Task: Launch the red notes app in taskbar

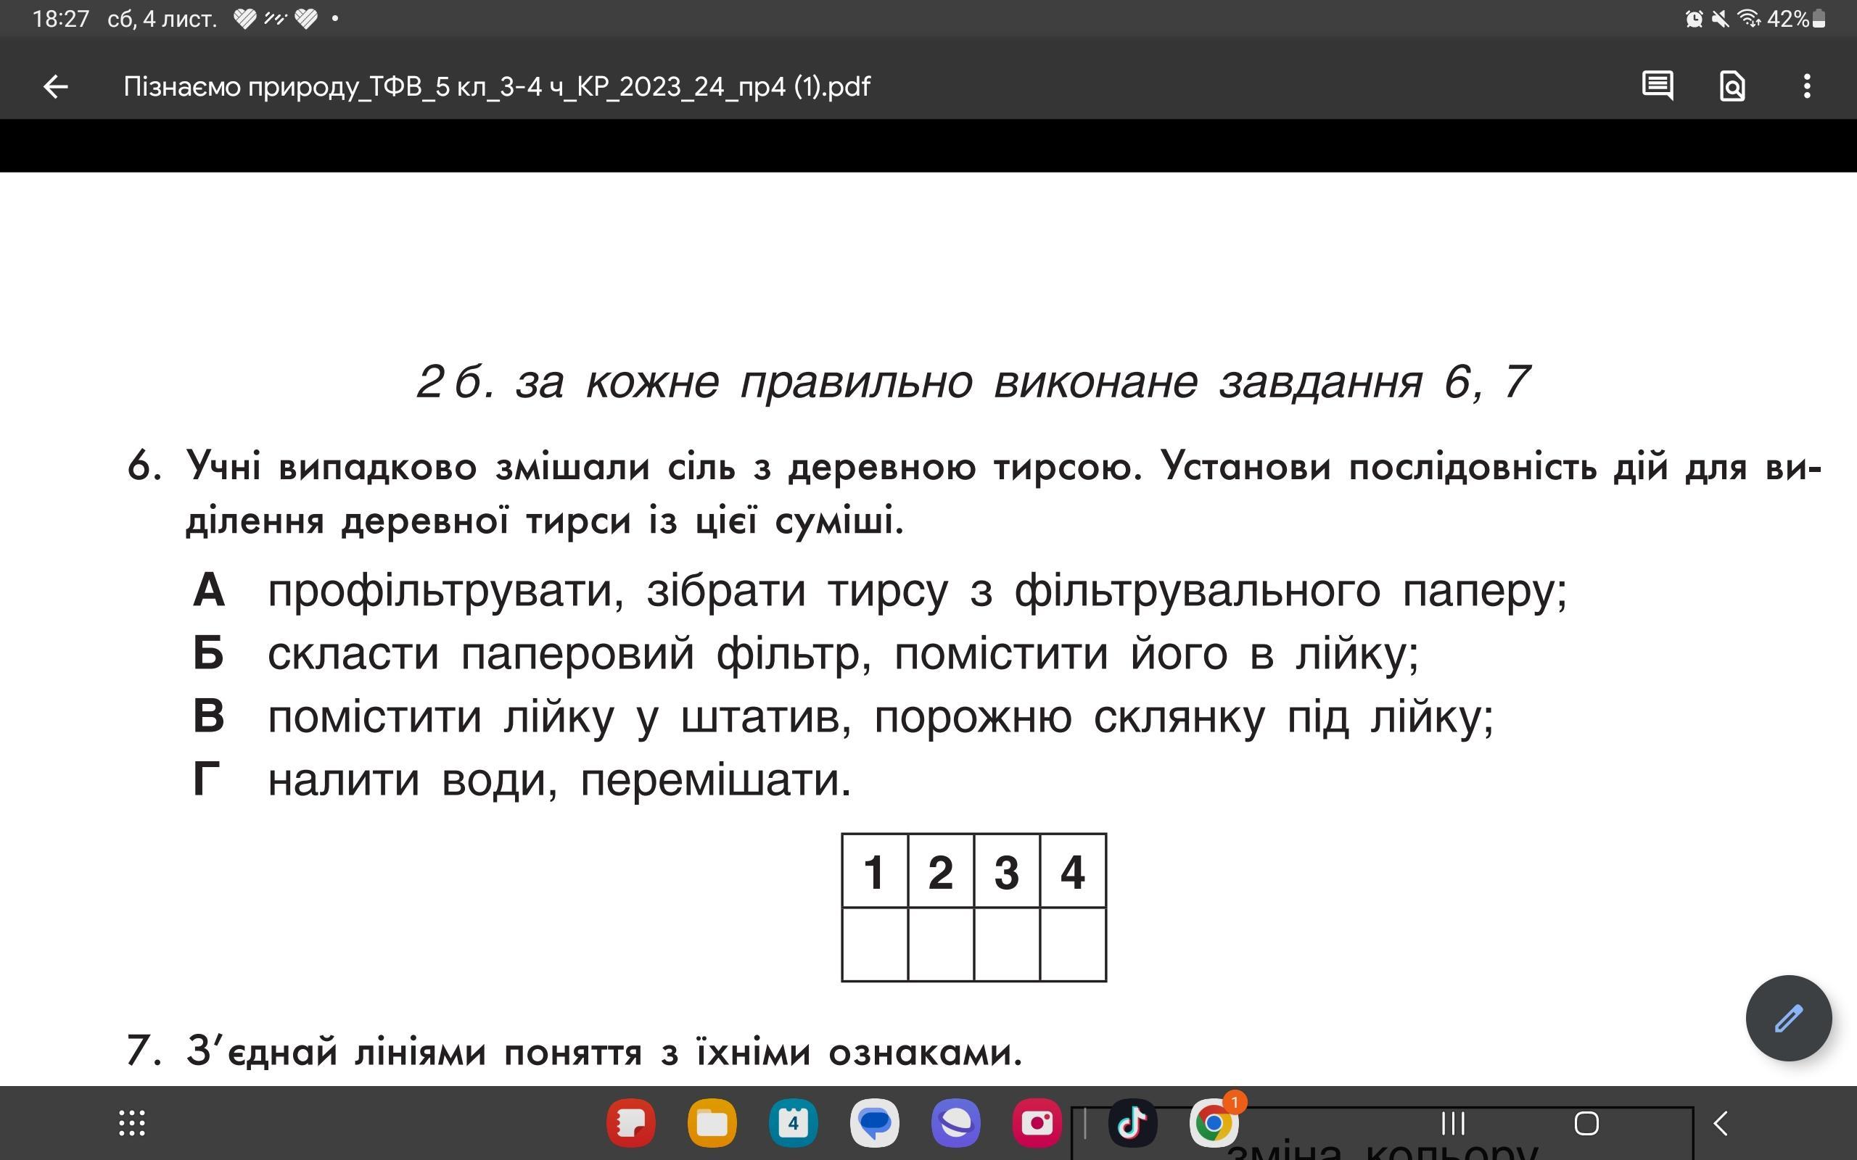Action: click(x=631, y=1124)
